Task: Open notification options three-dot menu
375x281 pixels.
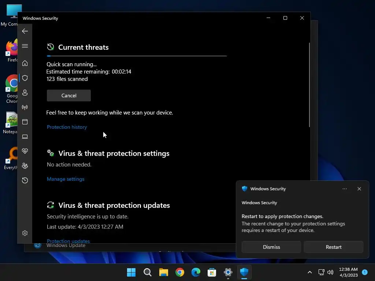Action: (x=345, y=189)
